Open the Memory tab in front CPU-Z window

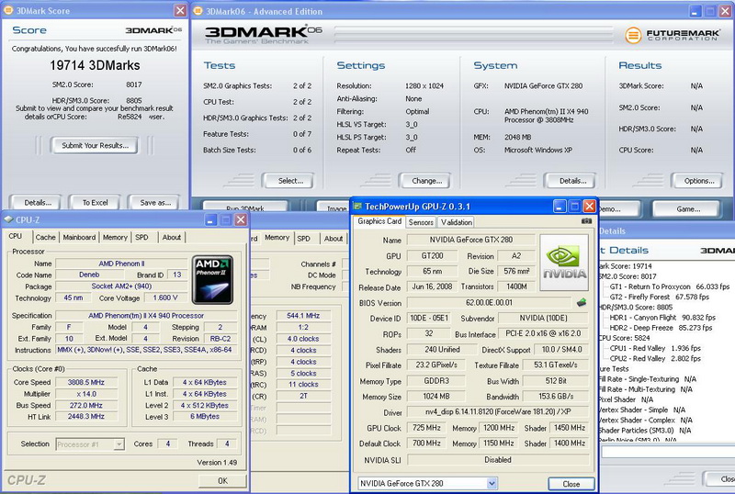(115, 237)
